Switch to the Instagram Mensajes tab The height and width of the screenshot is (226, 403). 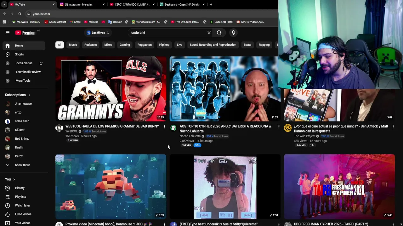click(x=82, y=4)
